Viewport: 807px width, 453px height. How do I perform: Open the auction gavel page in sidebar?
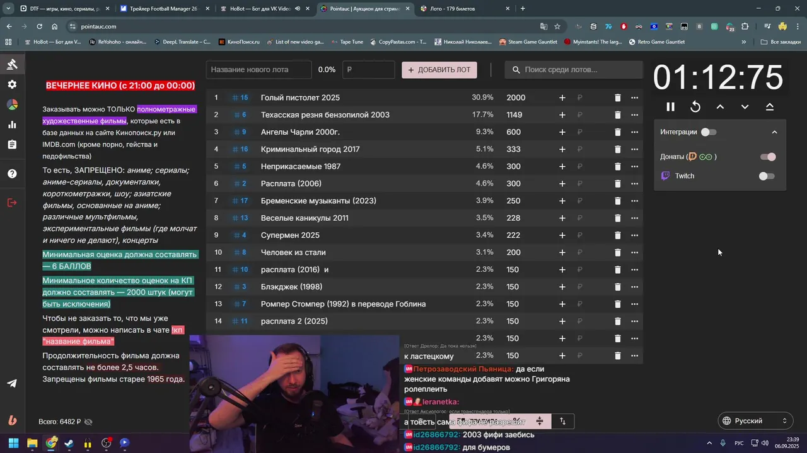(12, 64)
